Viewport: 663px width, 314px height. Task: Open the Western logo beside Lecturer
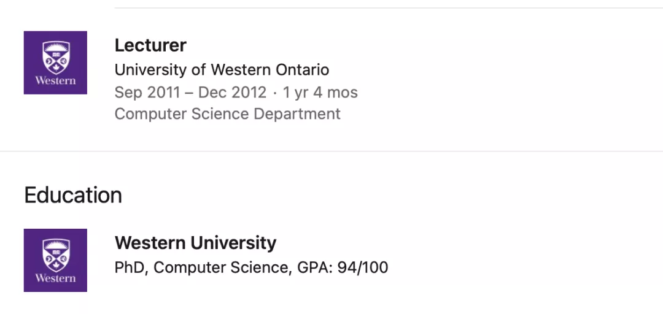point(55,63)
